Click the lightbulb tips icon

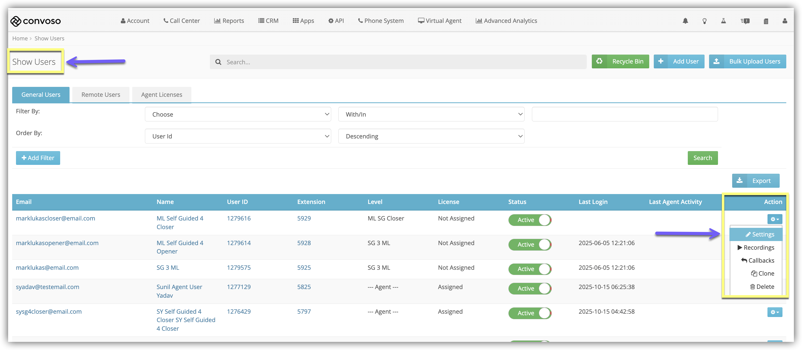(704, 21)
